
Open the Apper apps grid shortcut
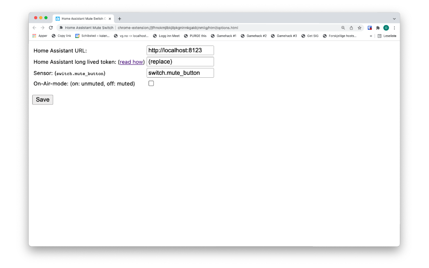coord(40,36)
